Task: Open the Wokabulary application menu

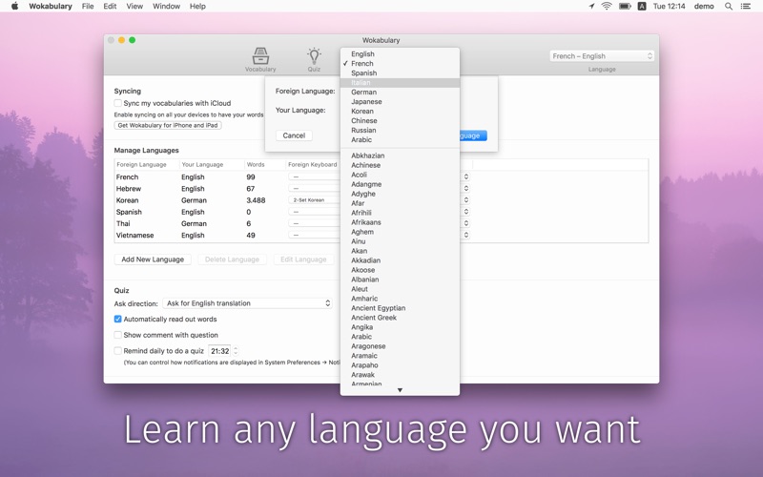Action: [x=51, y=7]
